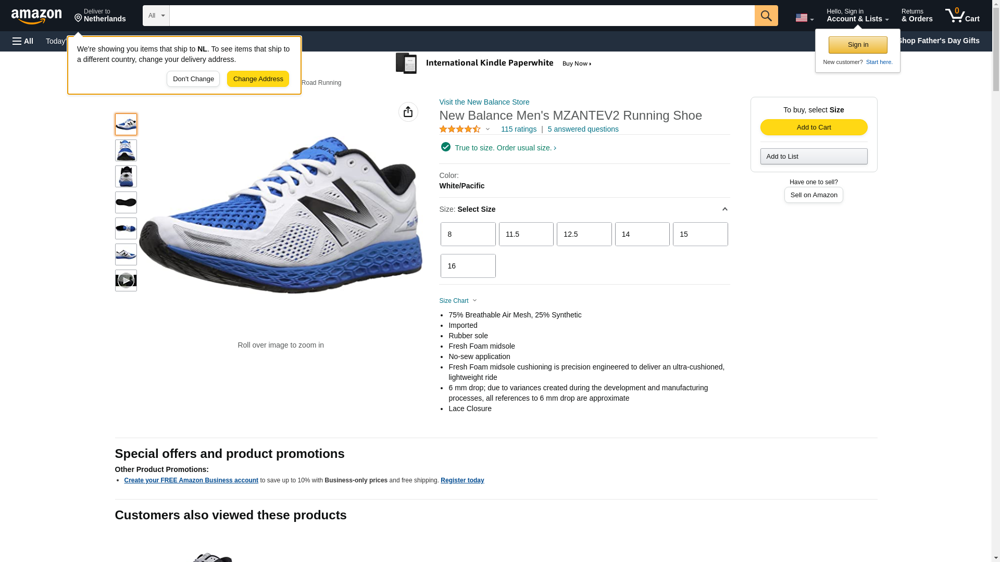Visit the New Balance Store link
The image size is (1000, 562).
[484, 102]
